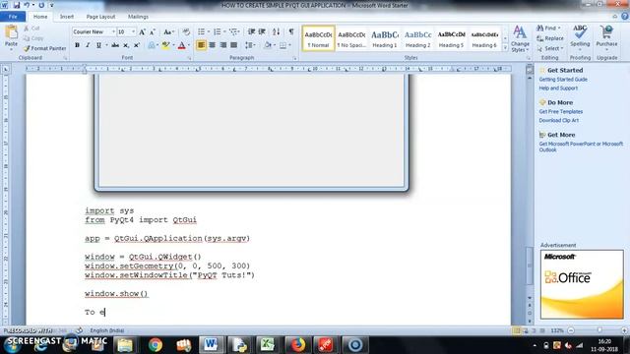Image resolution: width=630 pixels, height=354 pixels.
Task: Open the Change Case dropdown
Action: (x=168, y=31)
